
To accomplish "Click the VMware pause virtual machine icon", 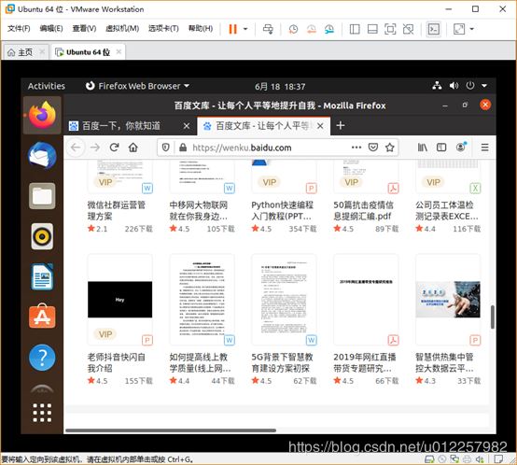I will point(232,29).
